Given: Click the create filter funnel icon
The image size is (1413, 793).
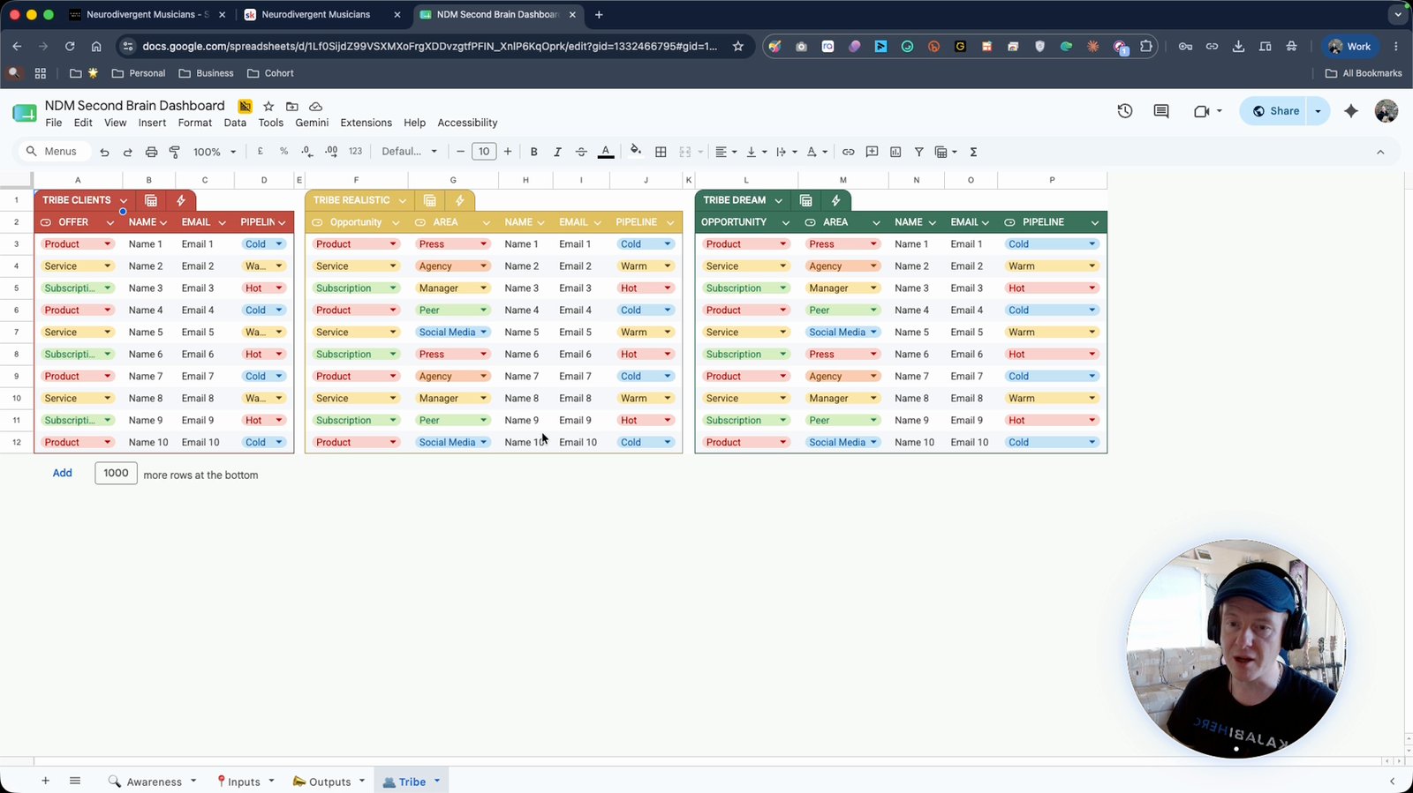Looking at the screenshot, I should click(918, 152).
